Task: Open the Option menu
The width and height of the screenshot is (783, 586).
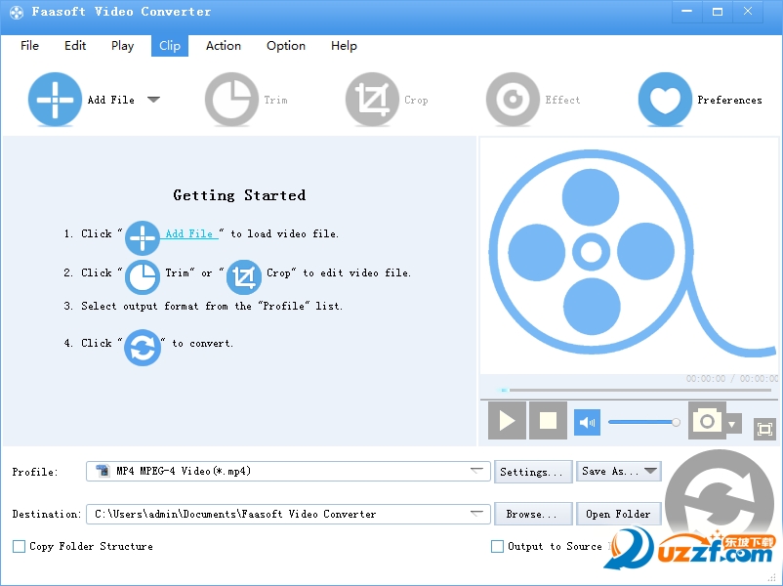Action: click(x=286, y=46)
